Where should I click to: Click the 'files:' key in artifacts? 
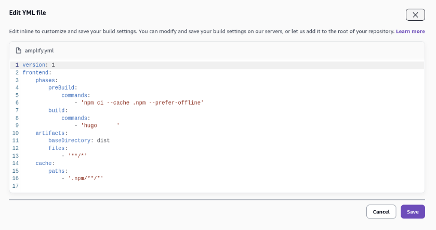point(58,148)
